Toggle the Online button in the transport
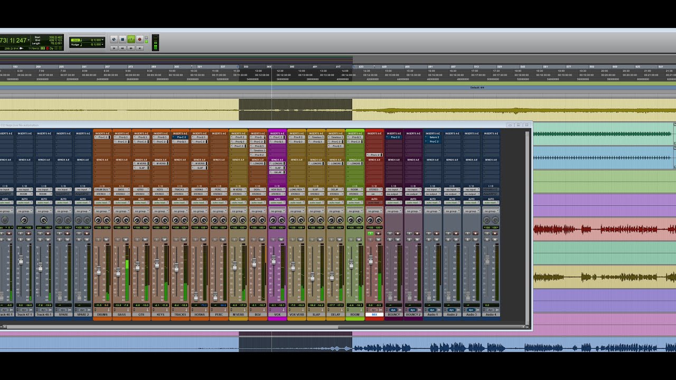Viewport: 676px width, 380px height. [114, 39]
